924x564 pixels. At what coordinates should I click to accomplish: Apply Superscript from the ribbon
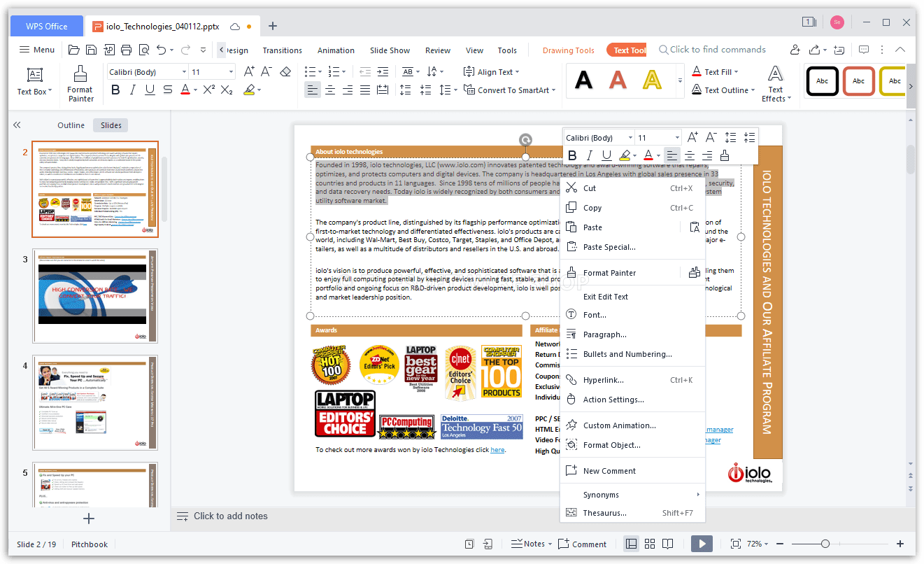tap(208, 90)
